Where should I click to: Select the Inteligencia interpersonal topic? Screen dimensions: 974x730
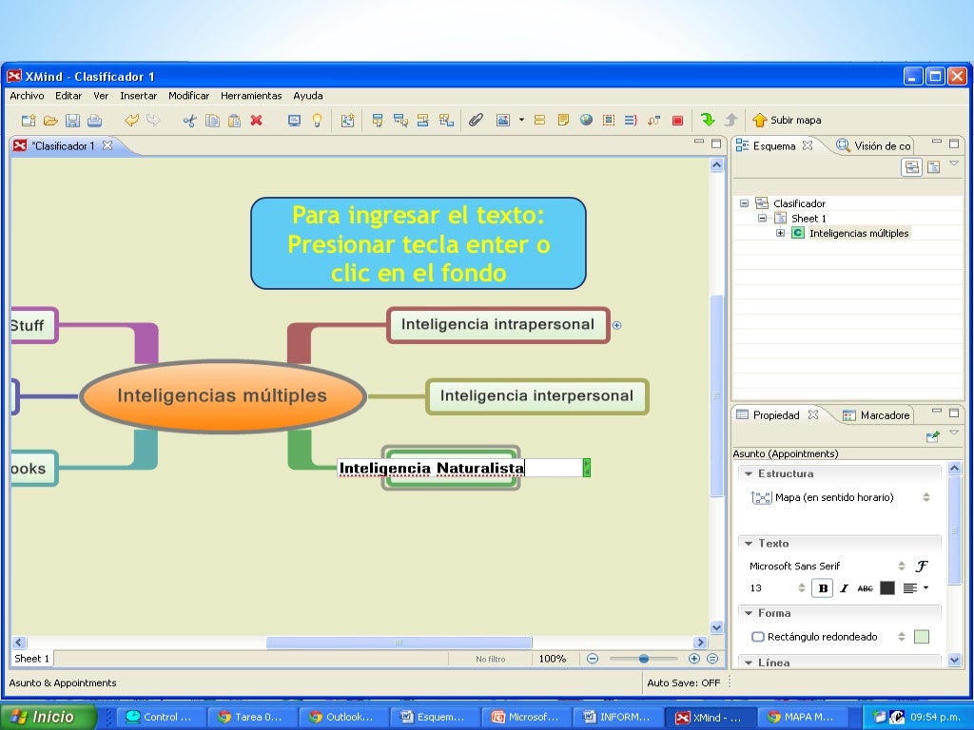pyautogui.click(x=536, y=395)
